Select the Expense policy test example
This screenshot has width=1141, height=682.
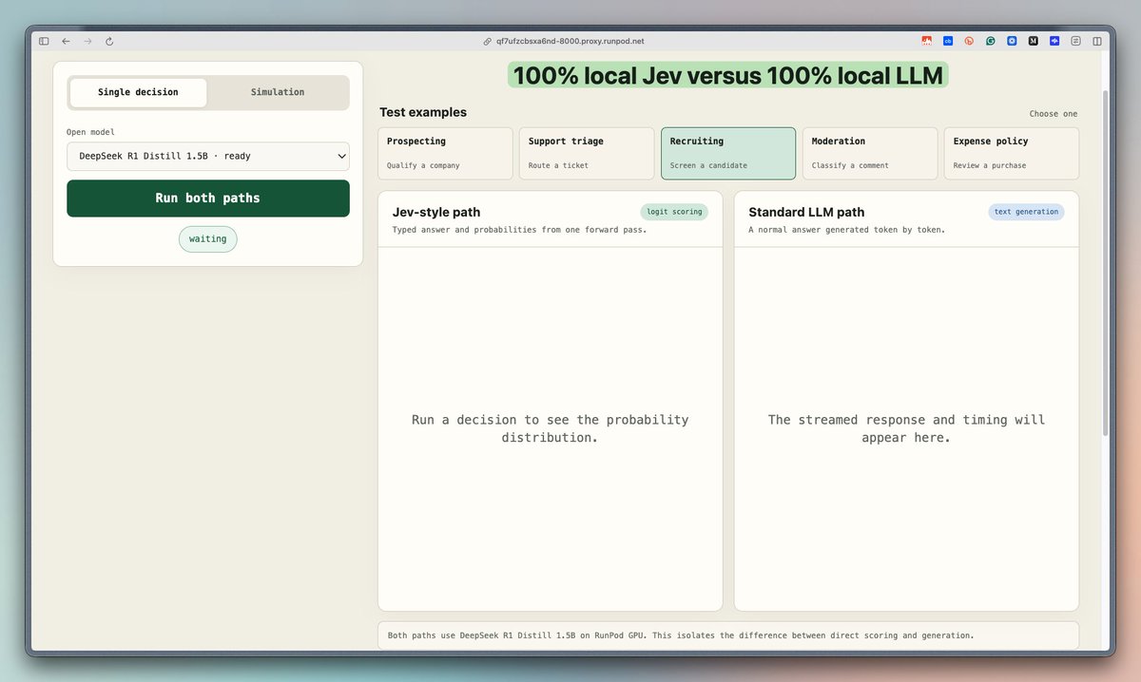tap(1012, 153)
